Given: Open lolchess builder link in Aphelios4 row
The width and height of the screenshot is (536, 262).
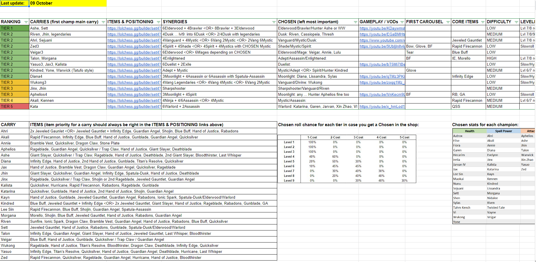Looking at the screenshot, I should 134,94.
